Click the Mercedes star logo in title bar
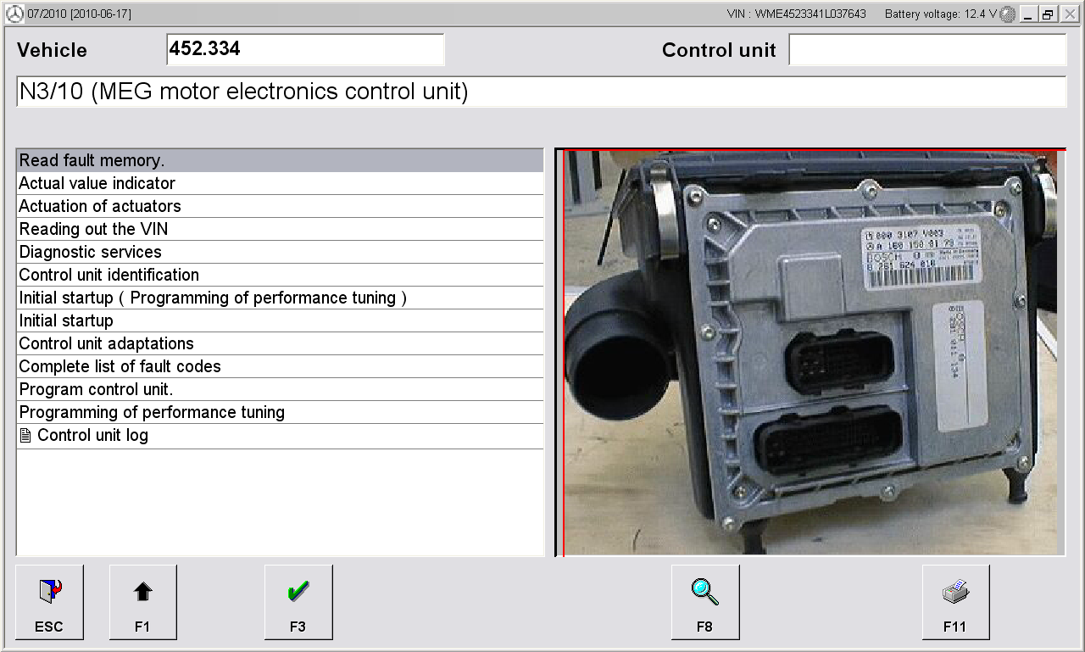The height and width of the screenshot is (652, 1085). tap(14, 14)
